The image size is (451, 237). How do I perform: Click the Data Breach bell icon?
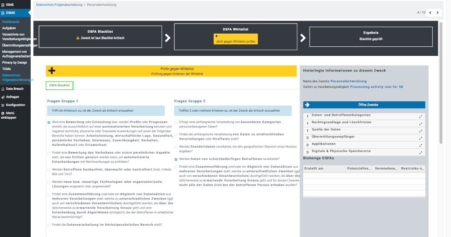(3, 89)
